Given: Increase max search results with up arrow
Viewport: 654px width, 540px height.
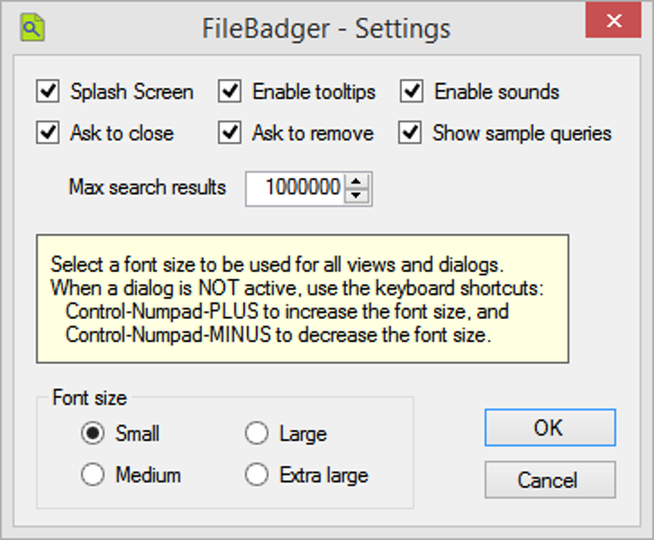Looking at the screenshot, I should tap(356, 182).
